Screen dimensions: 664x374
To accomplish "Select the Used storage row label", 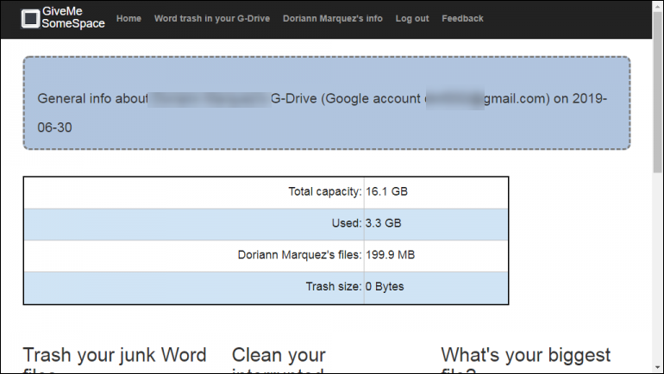I will (347, 223).
